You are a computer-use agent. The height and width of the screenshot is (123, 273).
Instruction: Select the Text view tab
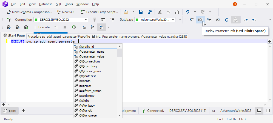tap(10, 111)
